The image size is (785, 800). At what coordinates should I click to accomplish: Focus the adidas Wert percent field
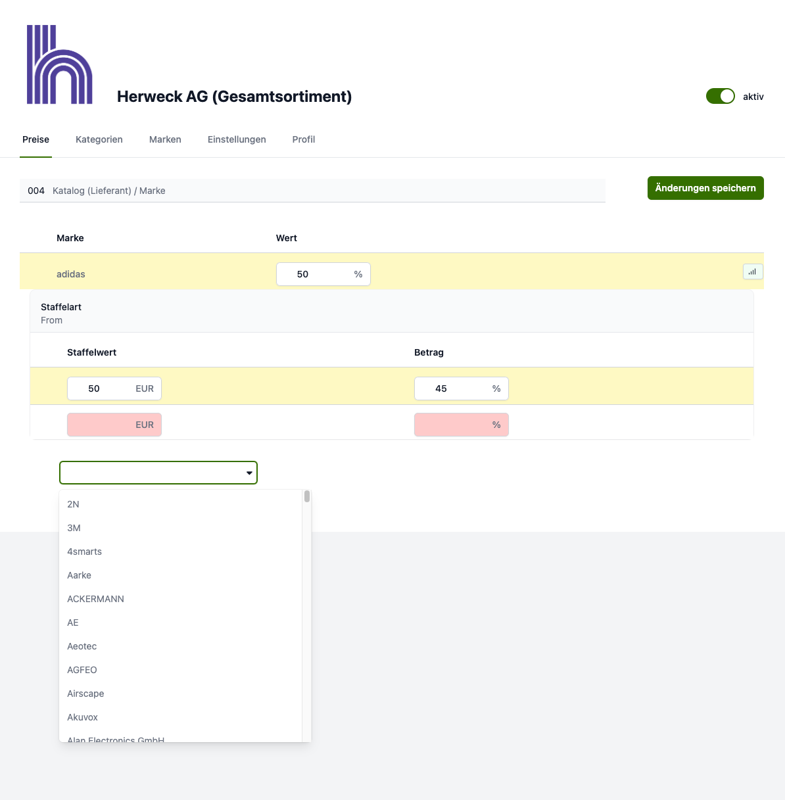314,274
